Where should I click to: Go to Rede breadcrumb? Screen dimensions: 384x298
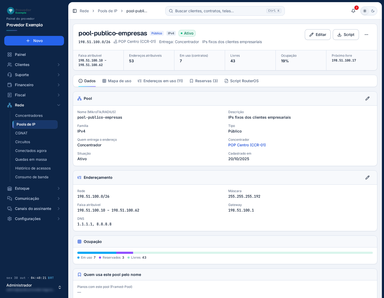[84, 11]
